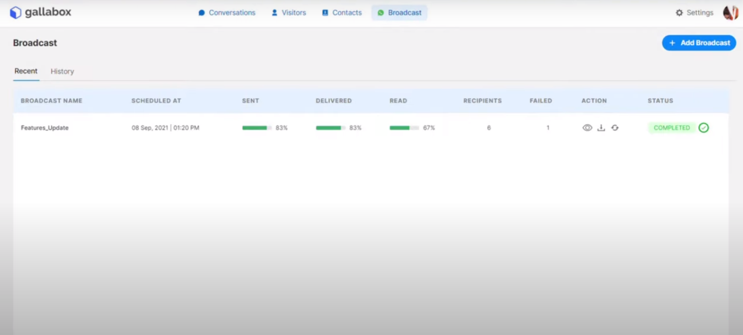
Task: Click the recipients count 6
Action: point(489,128)
